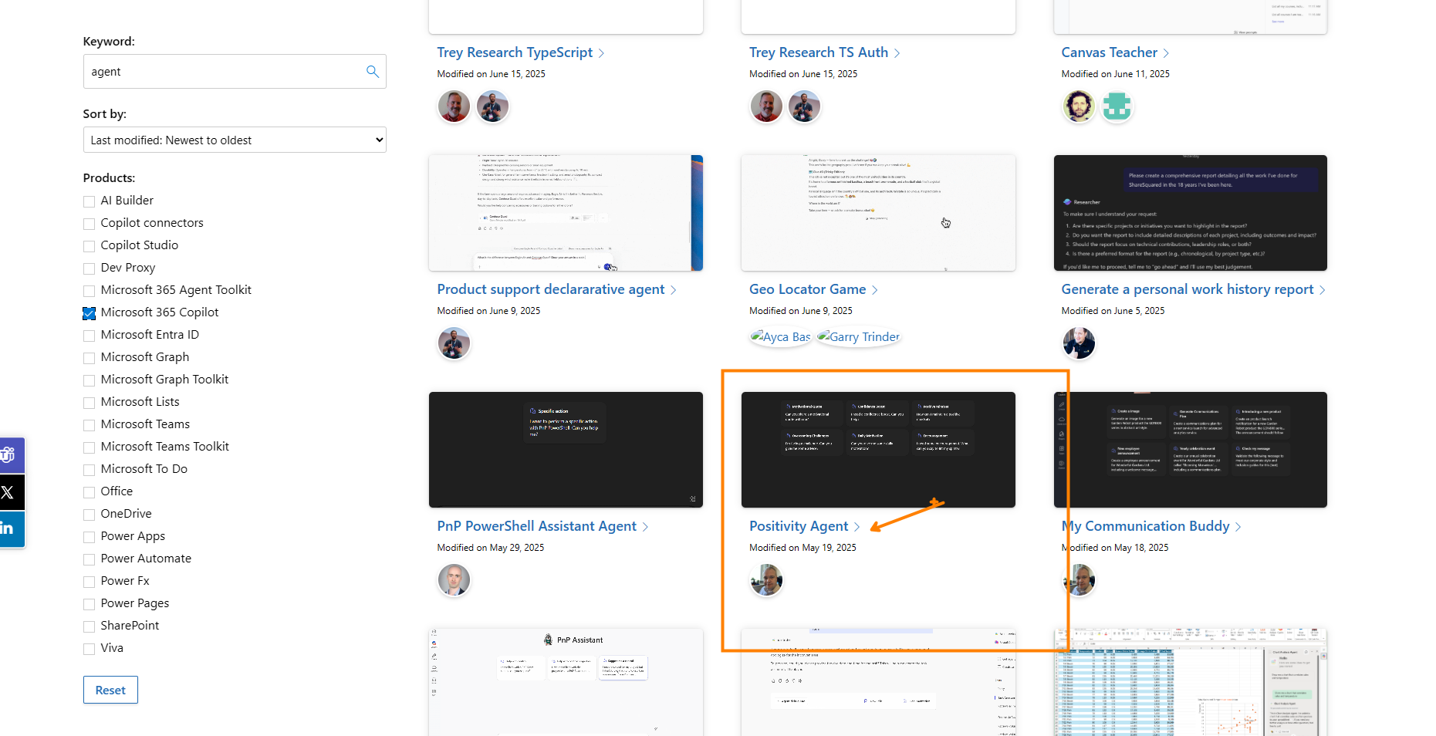Open Trey Research TS Auth sample
The width and height of the screenshot is (1436, 736).
[x=819, y=52]
